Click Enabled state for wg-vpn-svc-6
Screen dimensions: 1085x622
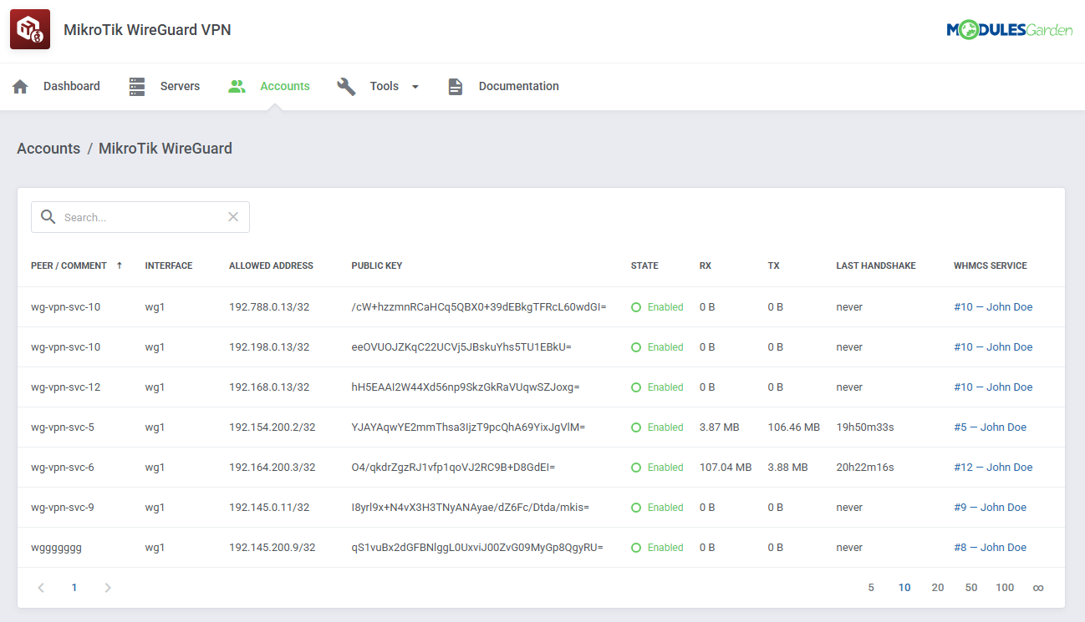657,468
